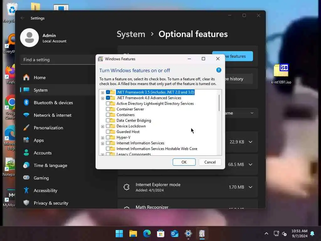Click the notification bell in system tray

(313, 233)
